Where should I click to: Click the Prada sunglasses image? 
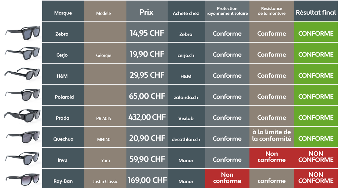[22, 116]
